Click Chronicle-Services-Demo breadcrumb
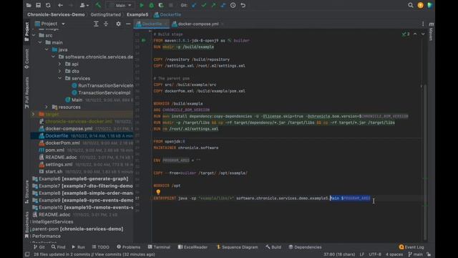Screen dimensions: 458x258 click(56, 14)
